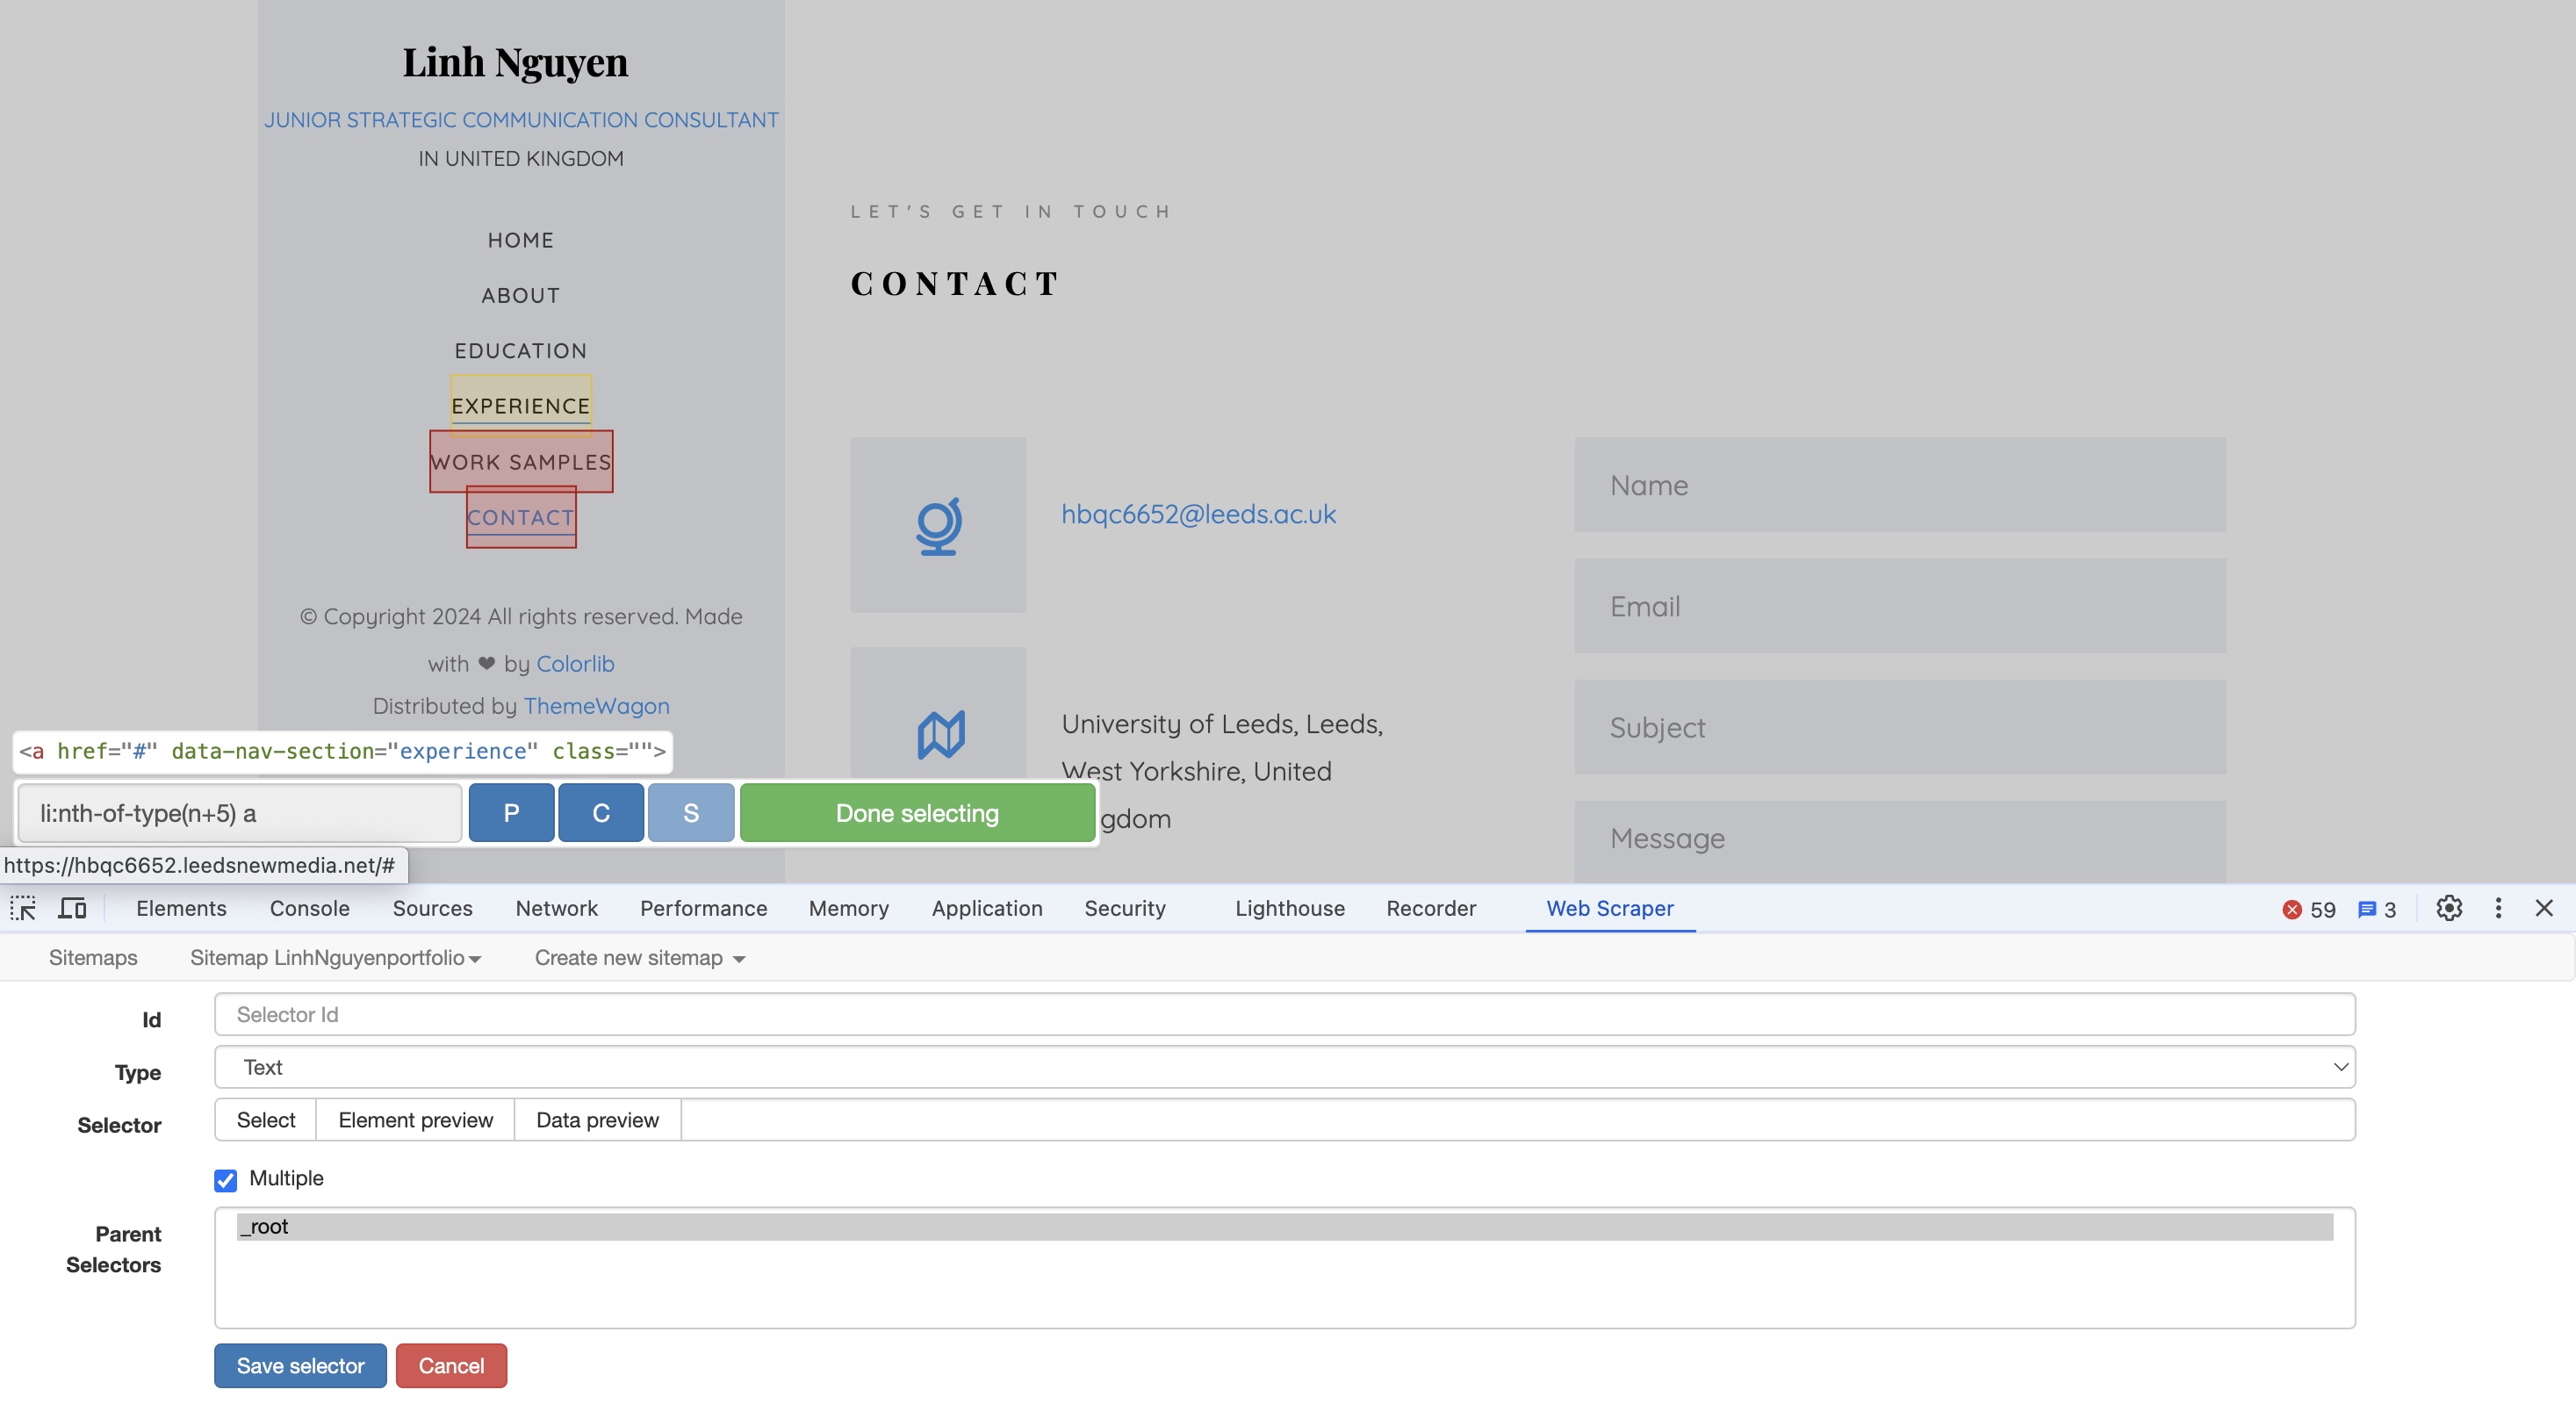
Task: Click the globe icon beside email
Action: (938, 525)
